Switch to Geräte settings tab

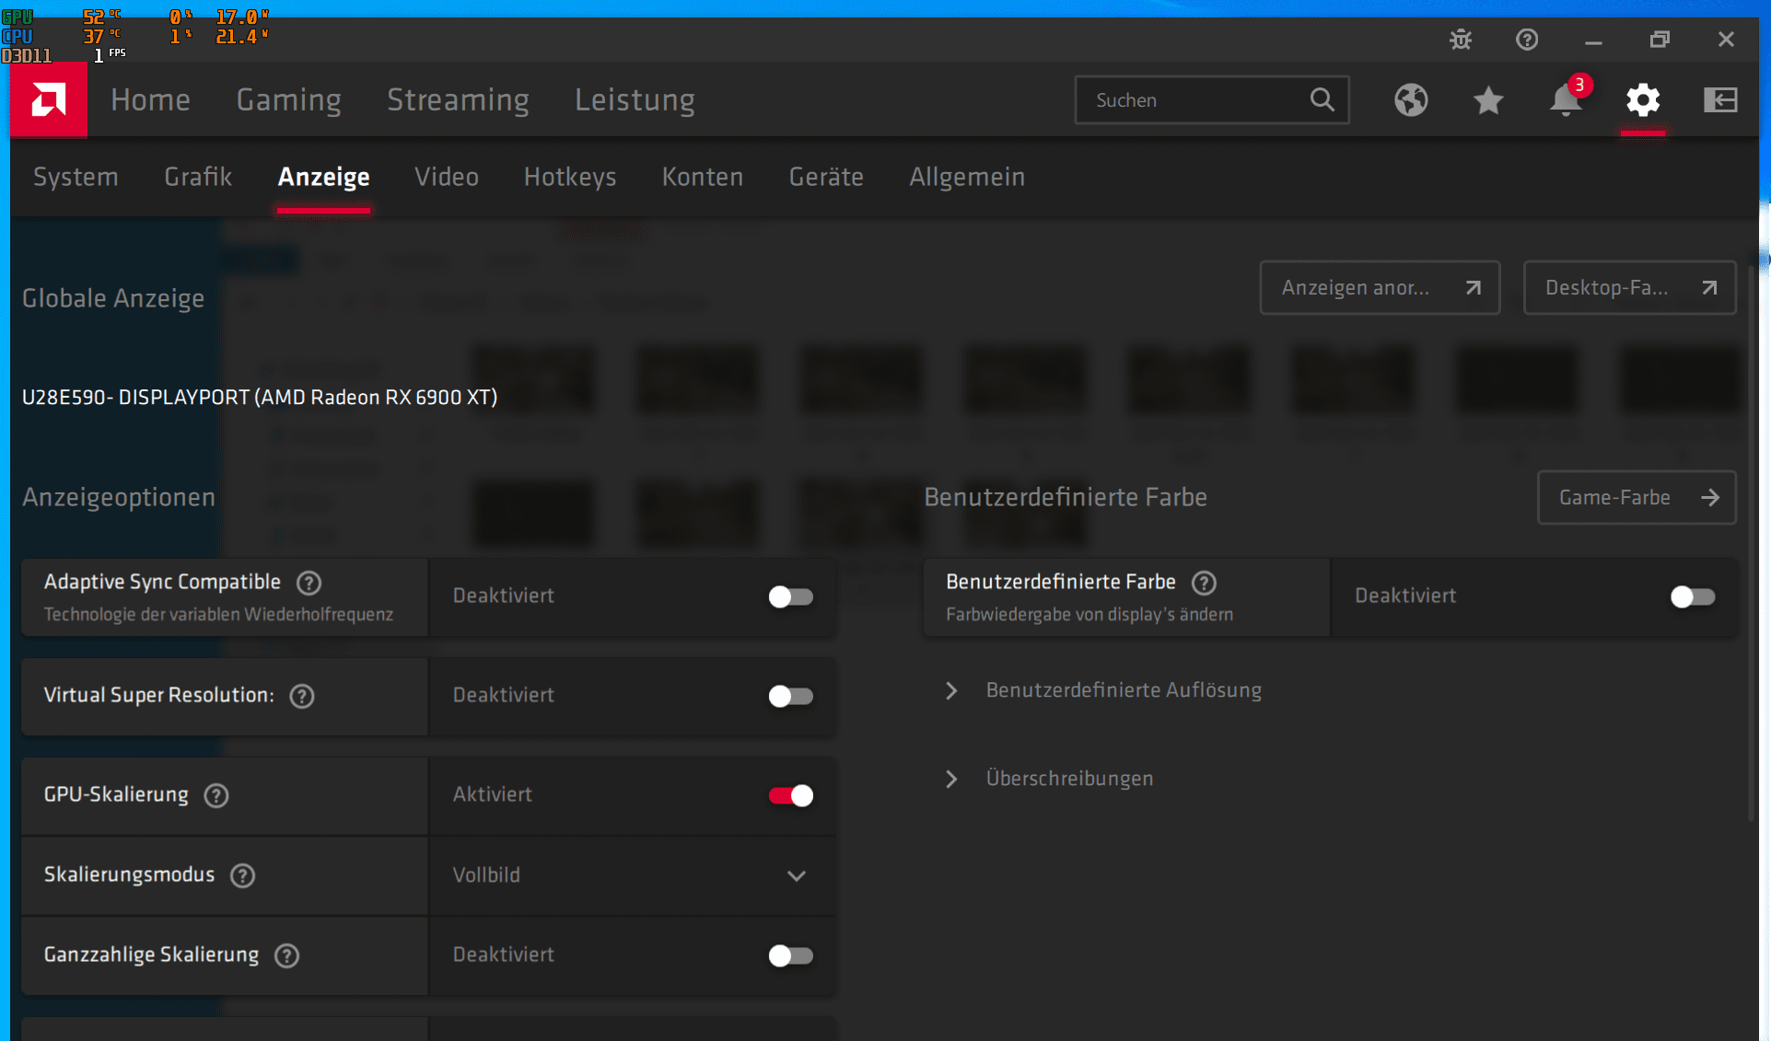(x=826, y=177)
